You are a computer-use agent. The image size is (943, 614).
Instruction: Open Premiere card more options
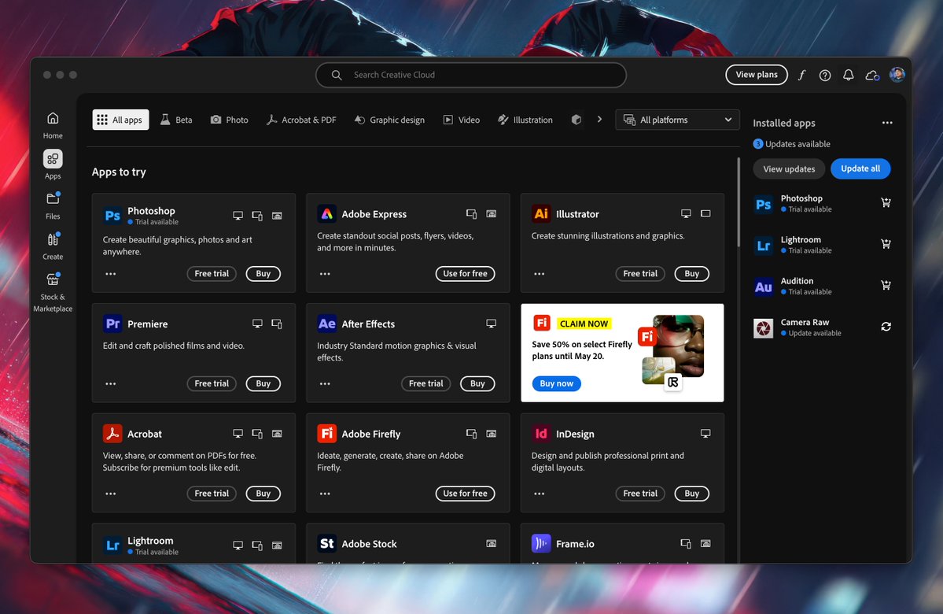pyautogui.click(x=111, y=383)
